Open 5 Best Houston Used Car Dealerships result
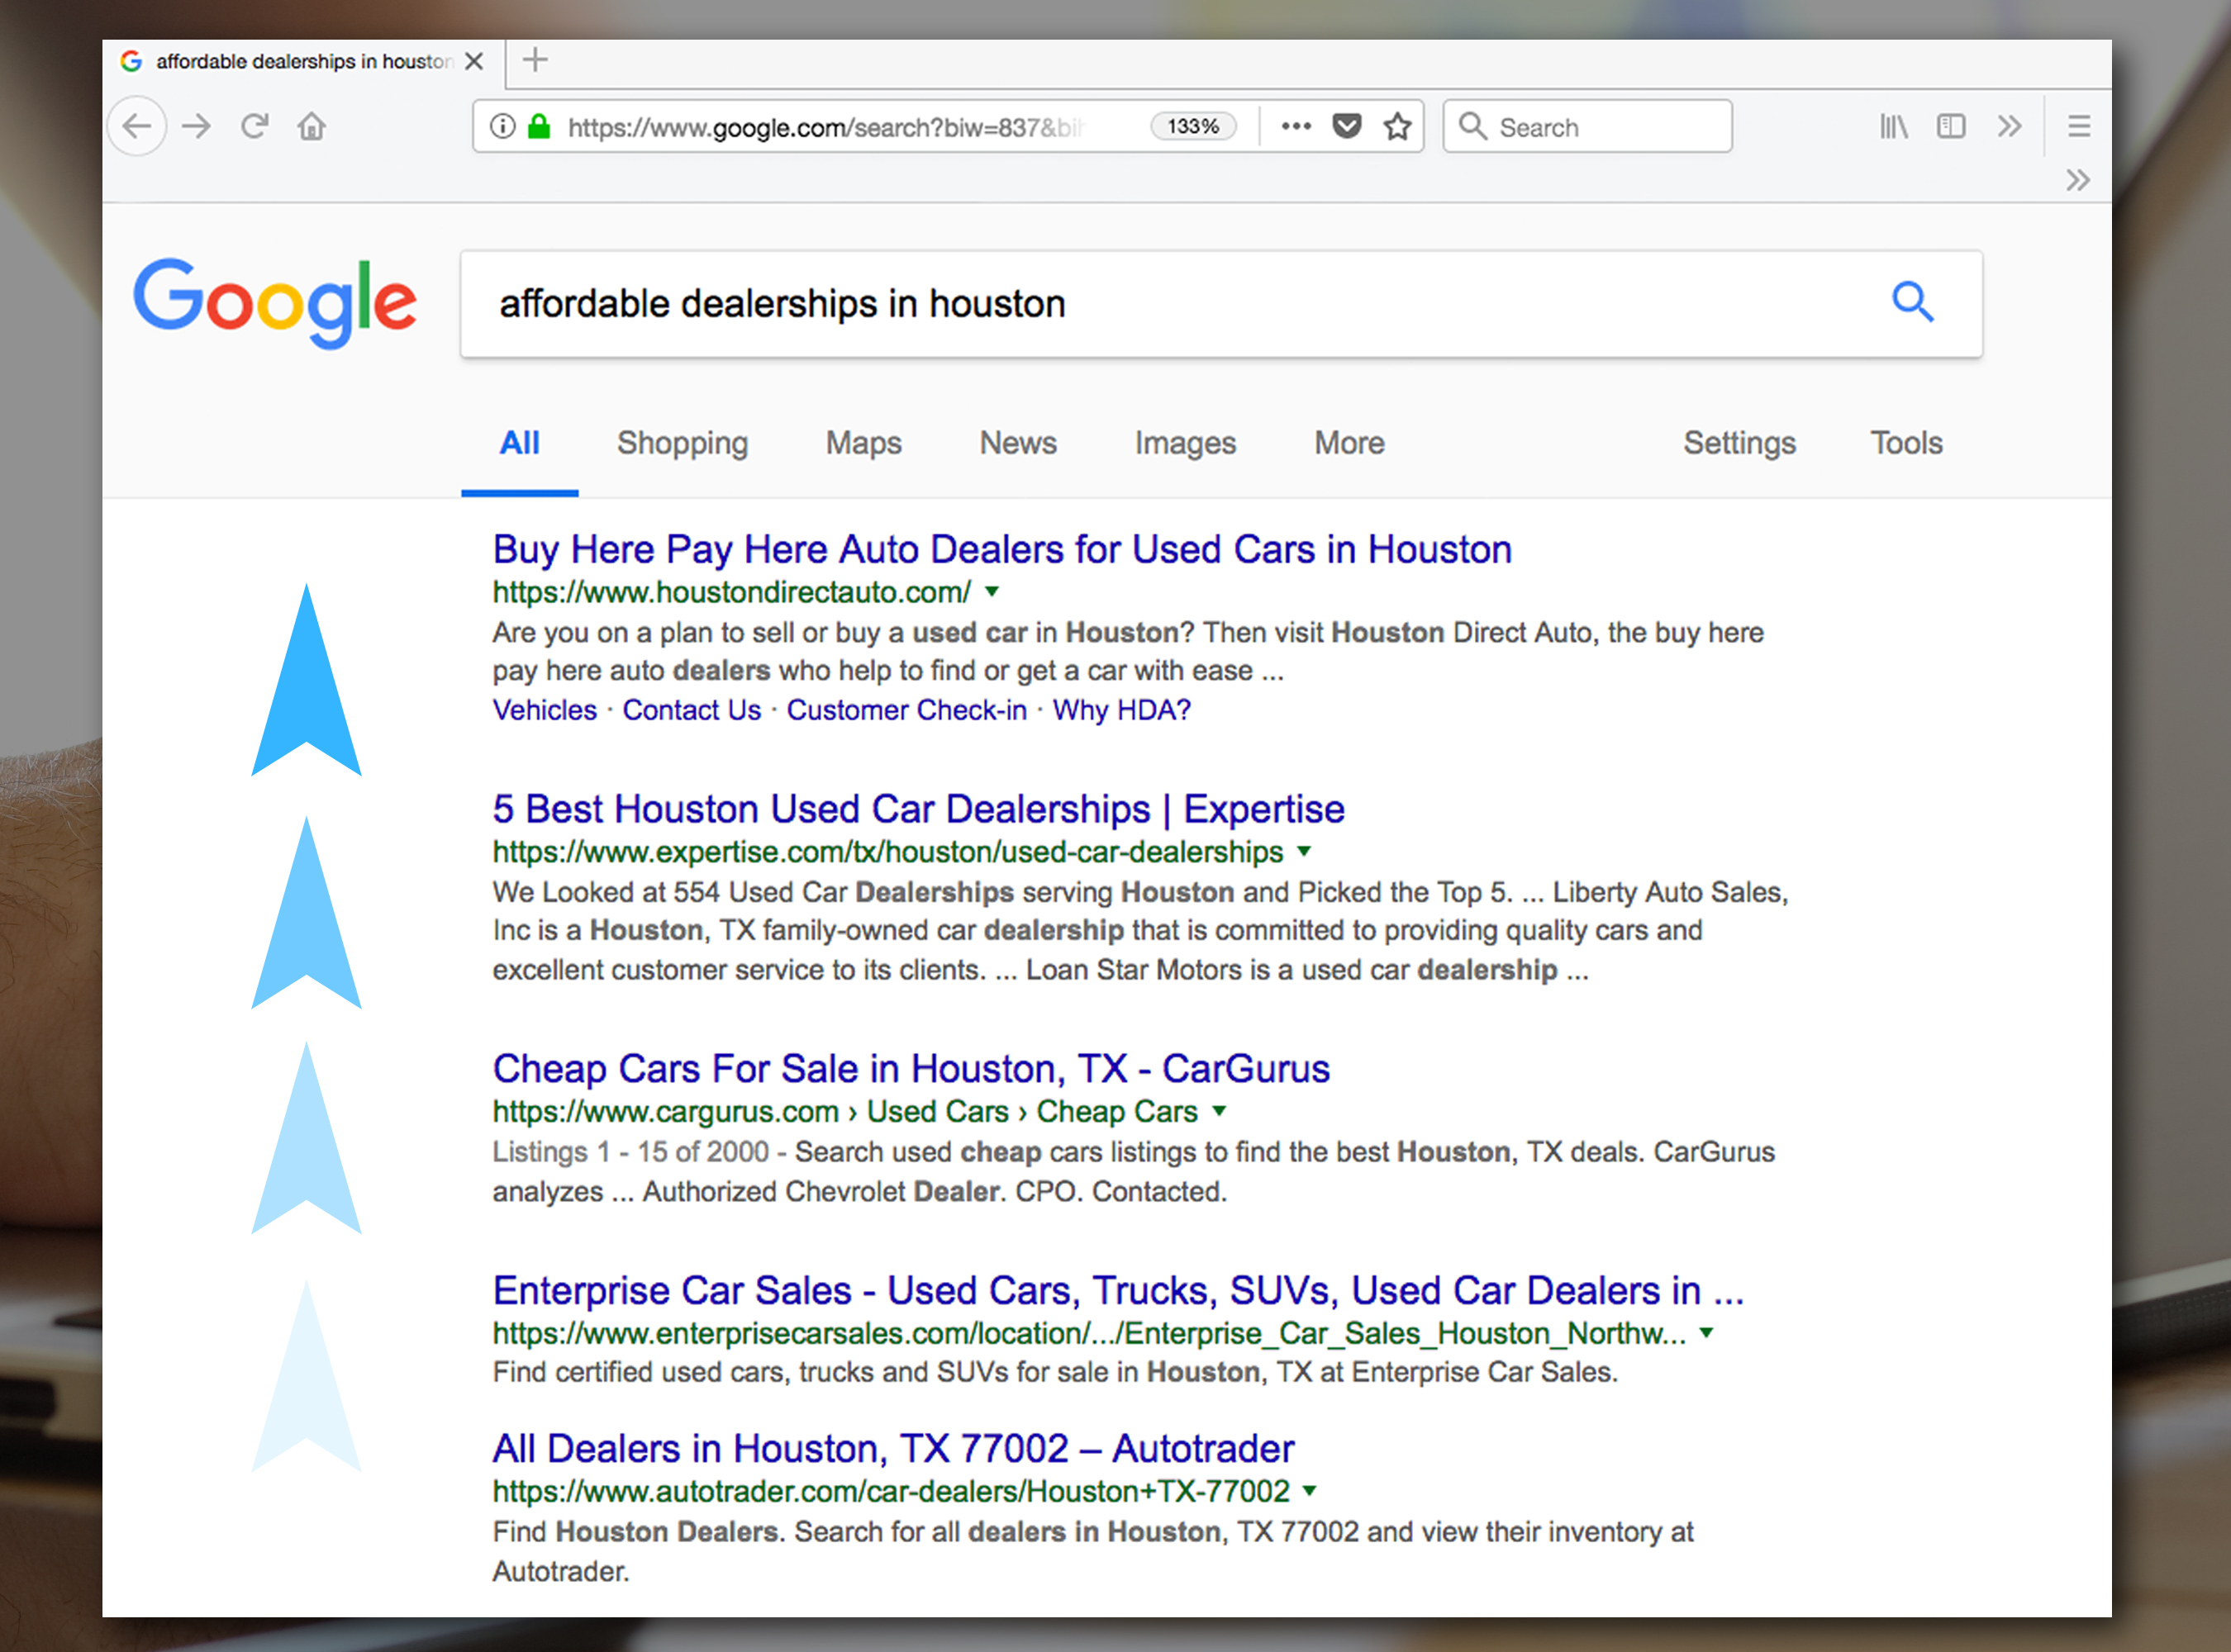The width and height of the screenshot is (2231, 1652). (918, 809)
